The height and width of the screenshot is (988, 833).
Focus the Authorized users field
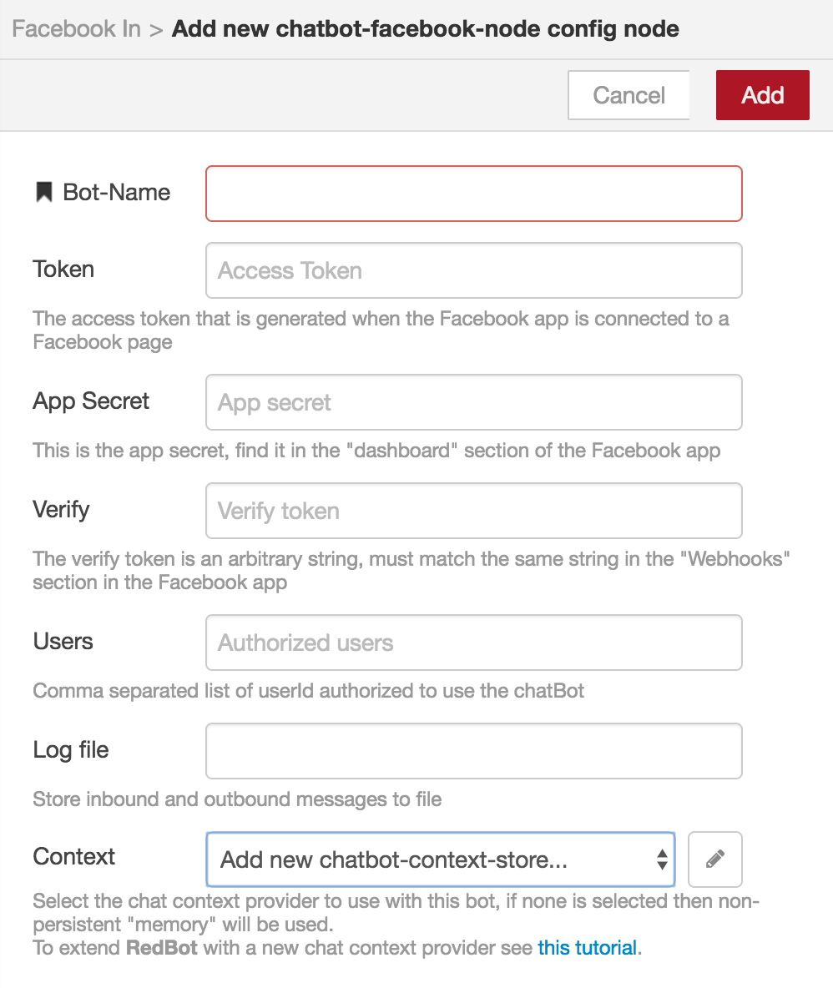pyautogui.click(x=474, y=643)
